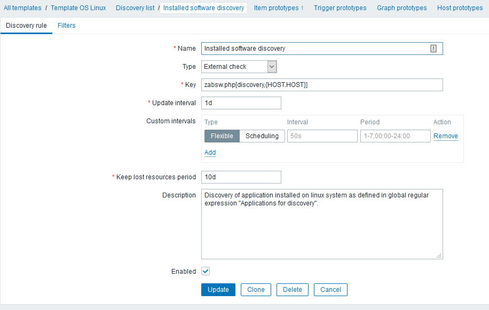Screen dimensions: 489x310
Task: Edit the Update interval field
Action: pos(241,103)
